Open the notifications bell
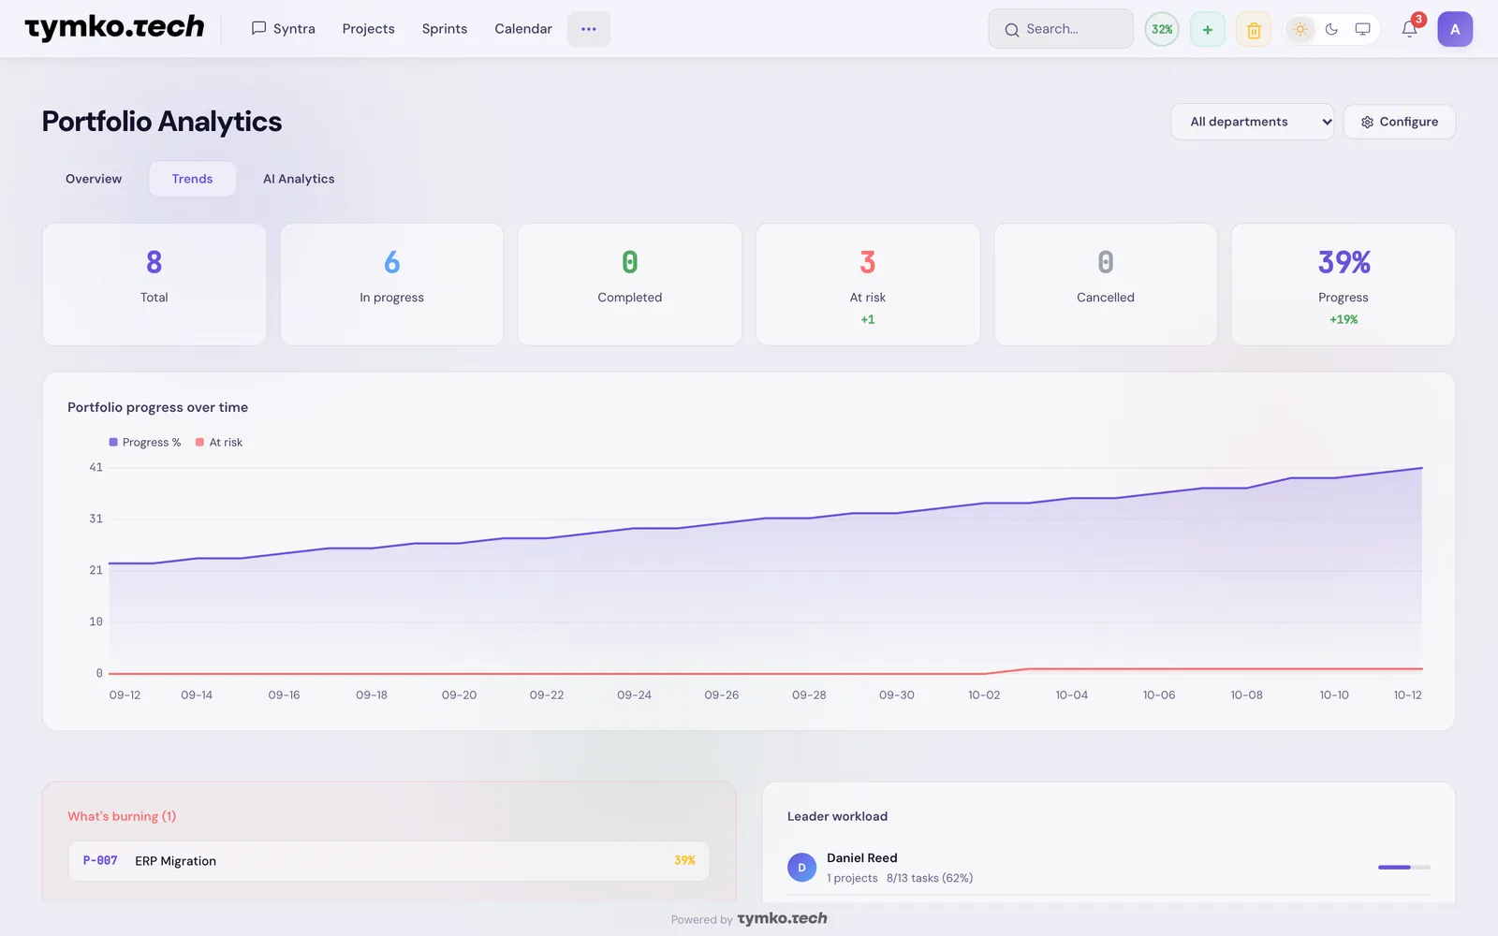The image size is (1498, 936). tap(1409, 29)
